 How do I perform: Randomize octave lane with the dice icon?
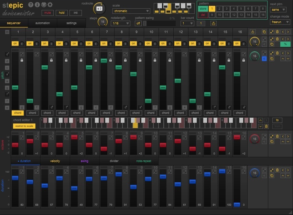tap(272, 136)
